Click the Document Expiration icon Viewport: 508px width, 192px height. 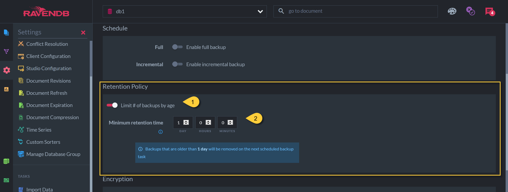[x=21, y=105]
